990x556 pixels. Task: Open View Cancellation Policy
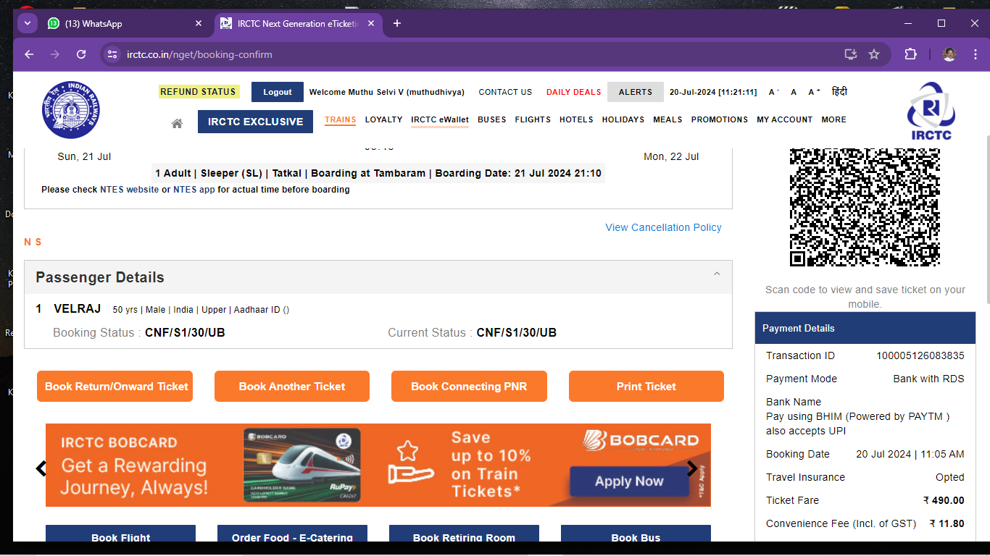(x=663, y=227)
